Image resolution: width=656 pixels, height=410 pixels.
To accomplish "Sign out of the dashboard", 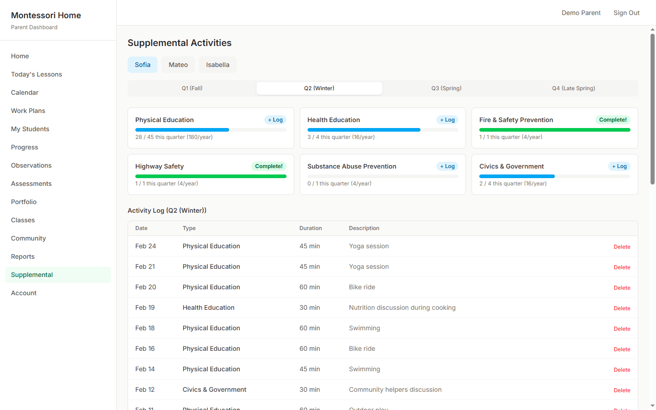I will (626, 12).
